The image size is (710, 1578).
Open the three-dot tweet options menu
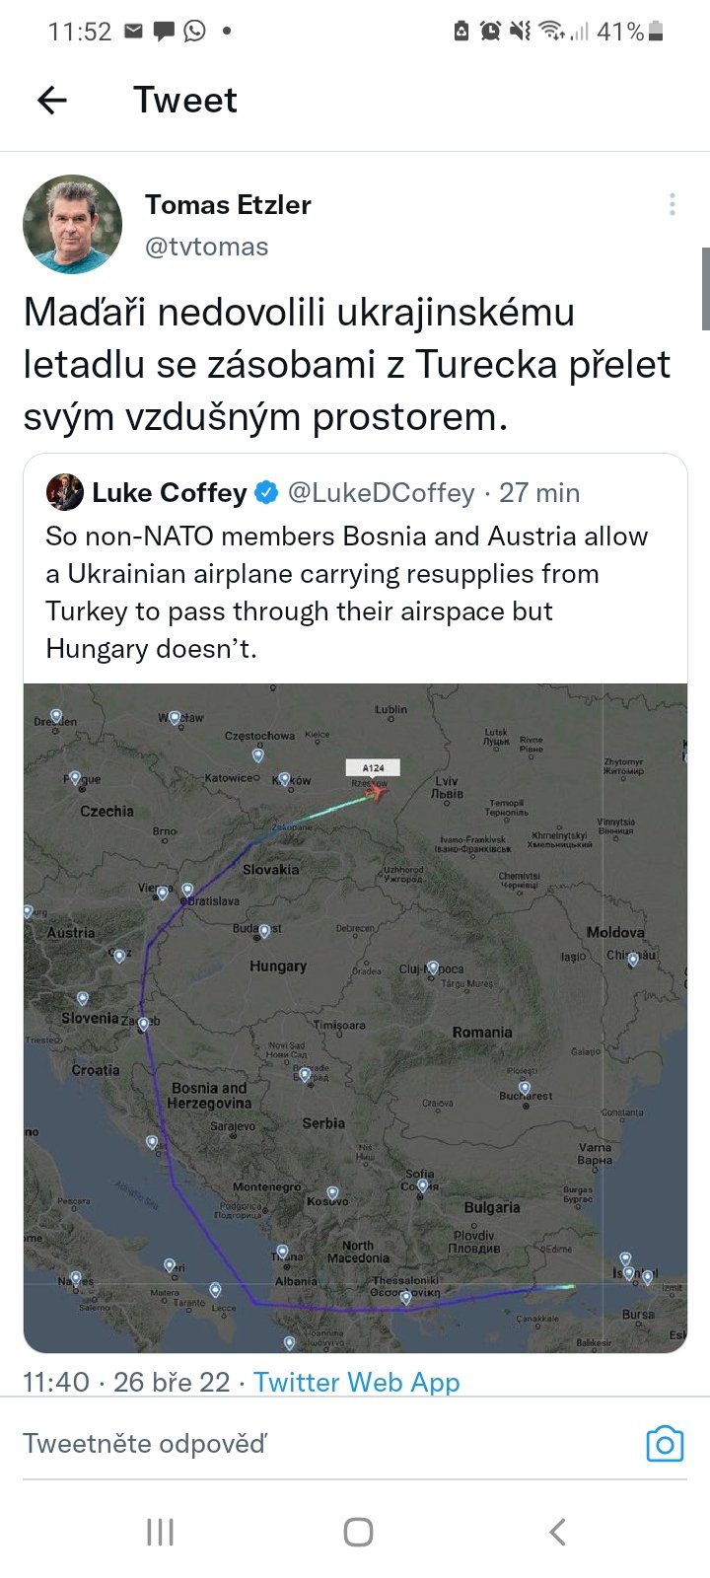672,204
